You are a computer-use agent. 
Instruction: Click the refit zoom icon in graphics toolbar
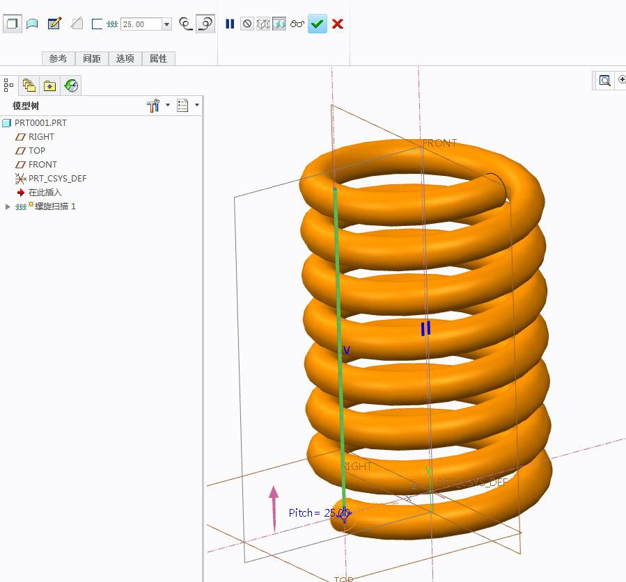coord(605,81)
